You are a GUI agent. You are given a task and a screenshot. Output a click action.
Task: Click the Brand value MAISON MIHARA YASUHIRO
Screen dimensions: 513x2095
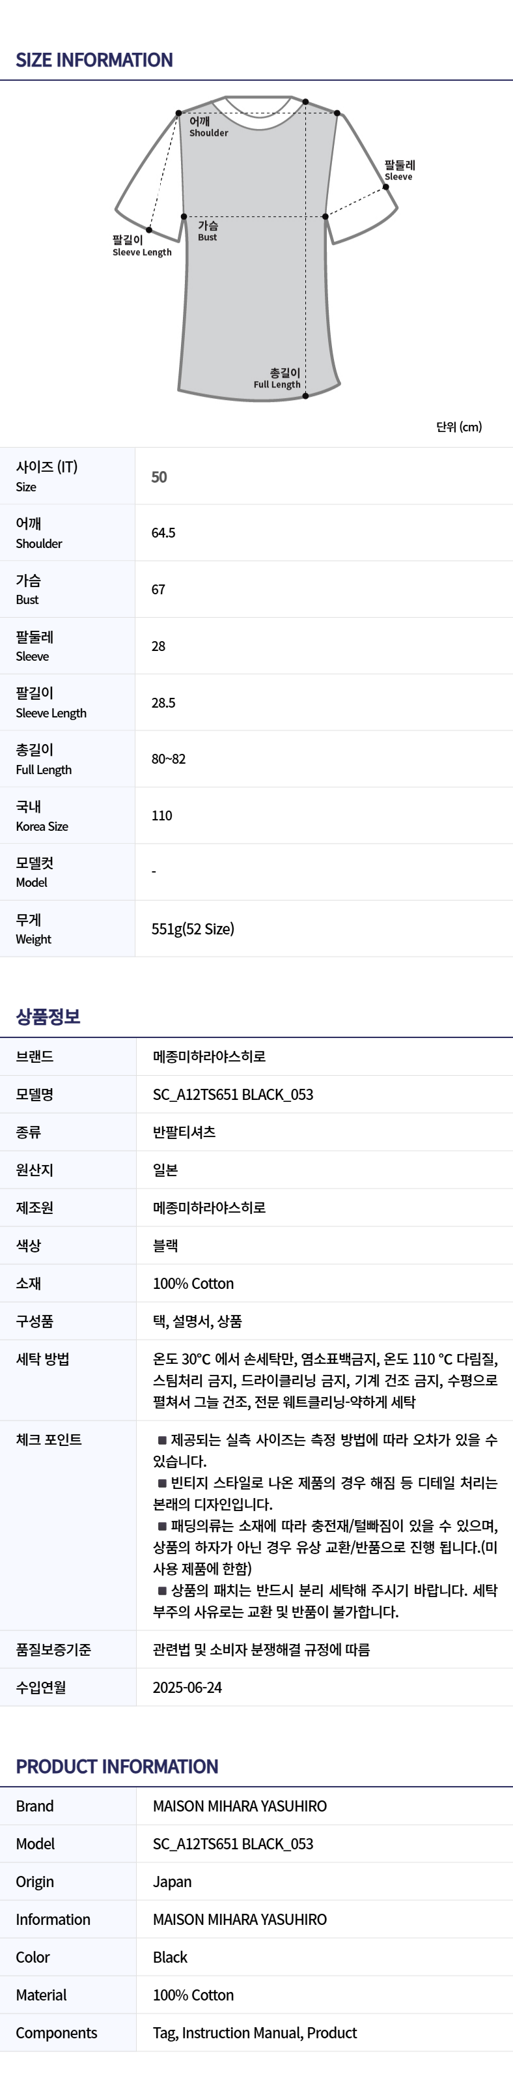click(x=240, y=1806)
